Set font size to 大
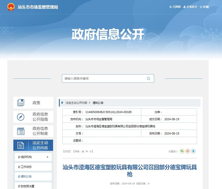This screenshot has width=222, height=189. pos(83,152)
